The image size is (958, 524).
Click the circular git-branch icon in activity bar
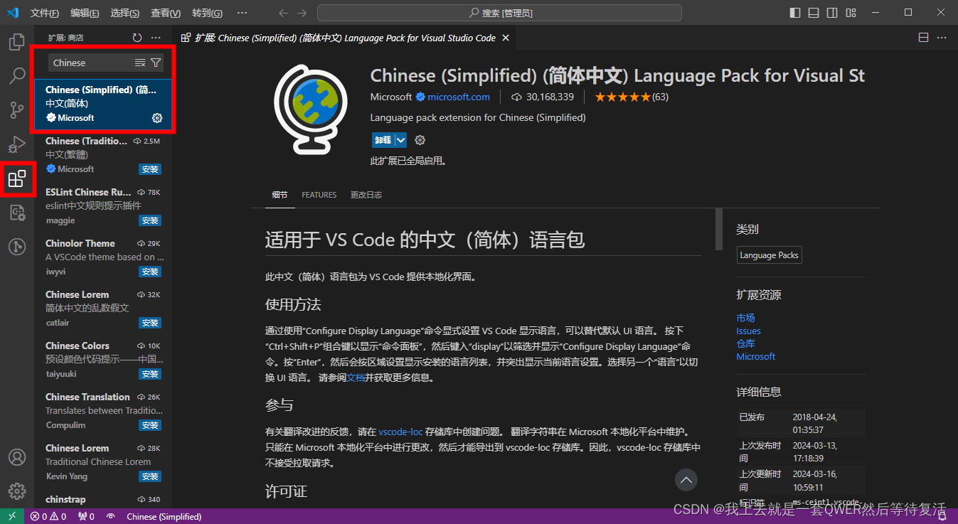click(17, 247)
